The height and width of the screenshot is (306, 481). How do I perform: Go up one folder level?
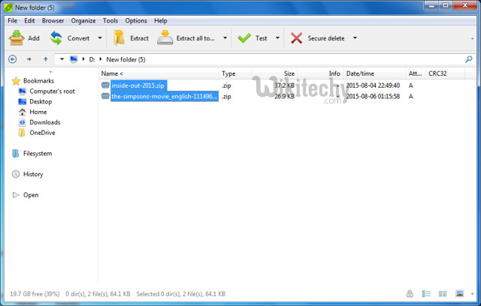pos(46,59)
